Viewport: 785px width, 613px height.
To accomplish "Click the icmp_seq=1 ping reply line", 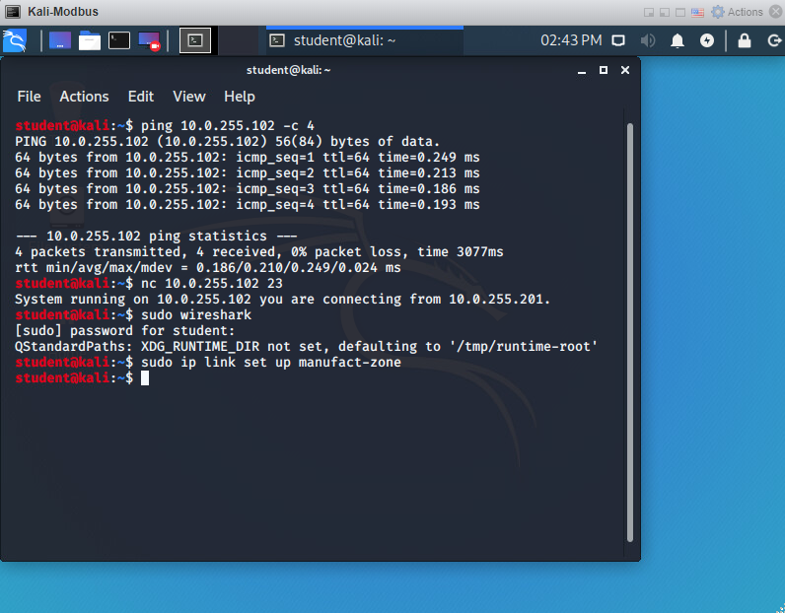I will pyautogui.click(x=248, y=157).
